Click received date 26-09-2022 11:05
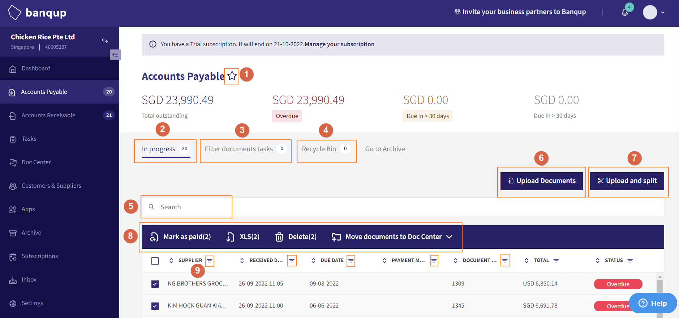Screen dimensions: 679x318 (261, 284)
